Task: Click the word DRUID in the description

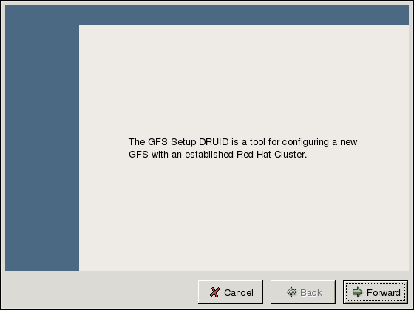Action: tap(214, 142)
